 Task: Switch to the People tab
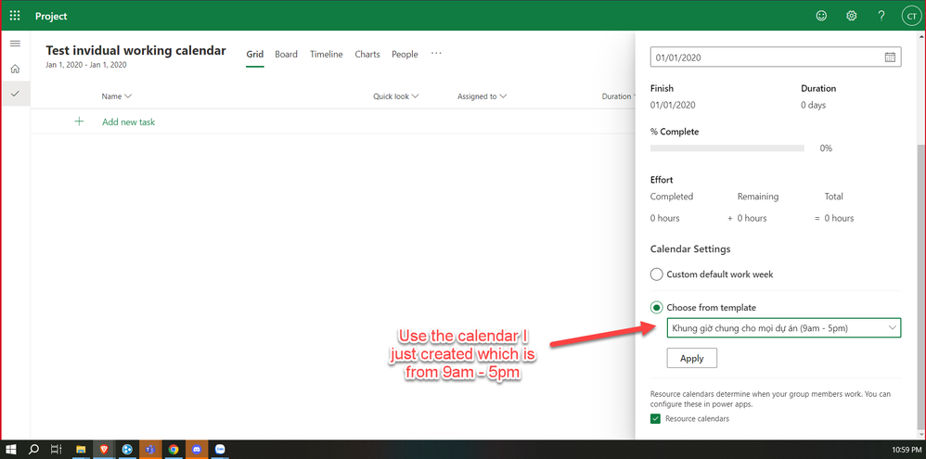[x=405, y=55]
